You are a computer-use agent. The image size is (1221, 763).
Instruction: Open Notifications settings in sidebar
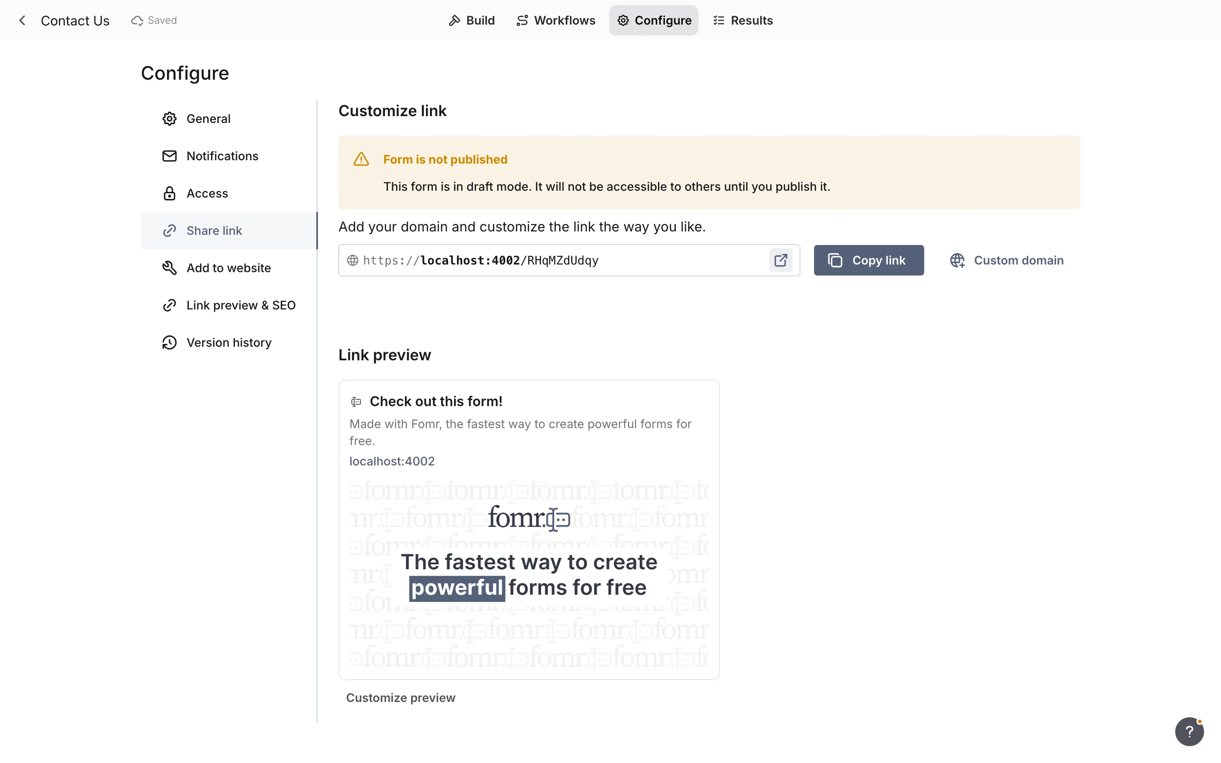[x=229, y=156]
